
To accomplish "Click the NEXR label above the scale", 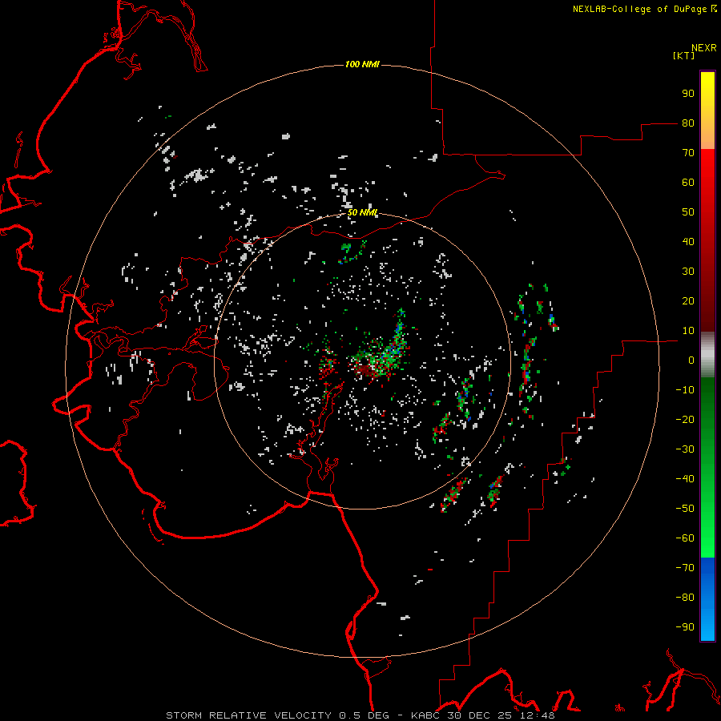I will 704,48.
